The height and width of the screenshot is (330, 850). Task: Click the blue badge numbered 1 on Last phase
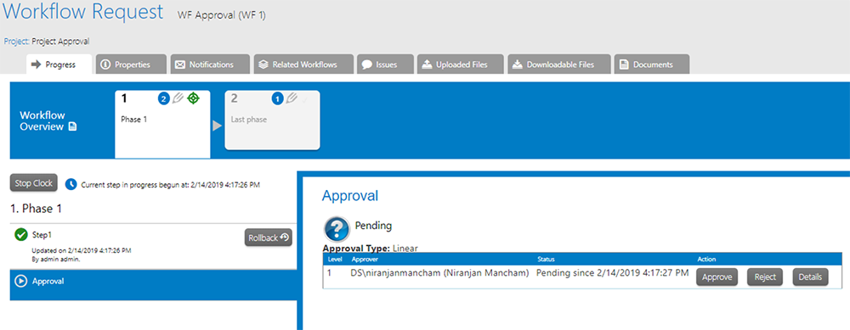click(x=277, y=98)
